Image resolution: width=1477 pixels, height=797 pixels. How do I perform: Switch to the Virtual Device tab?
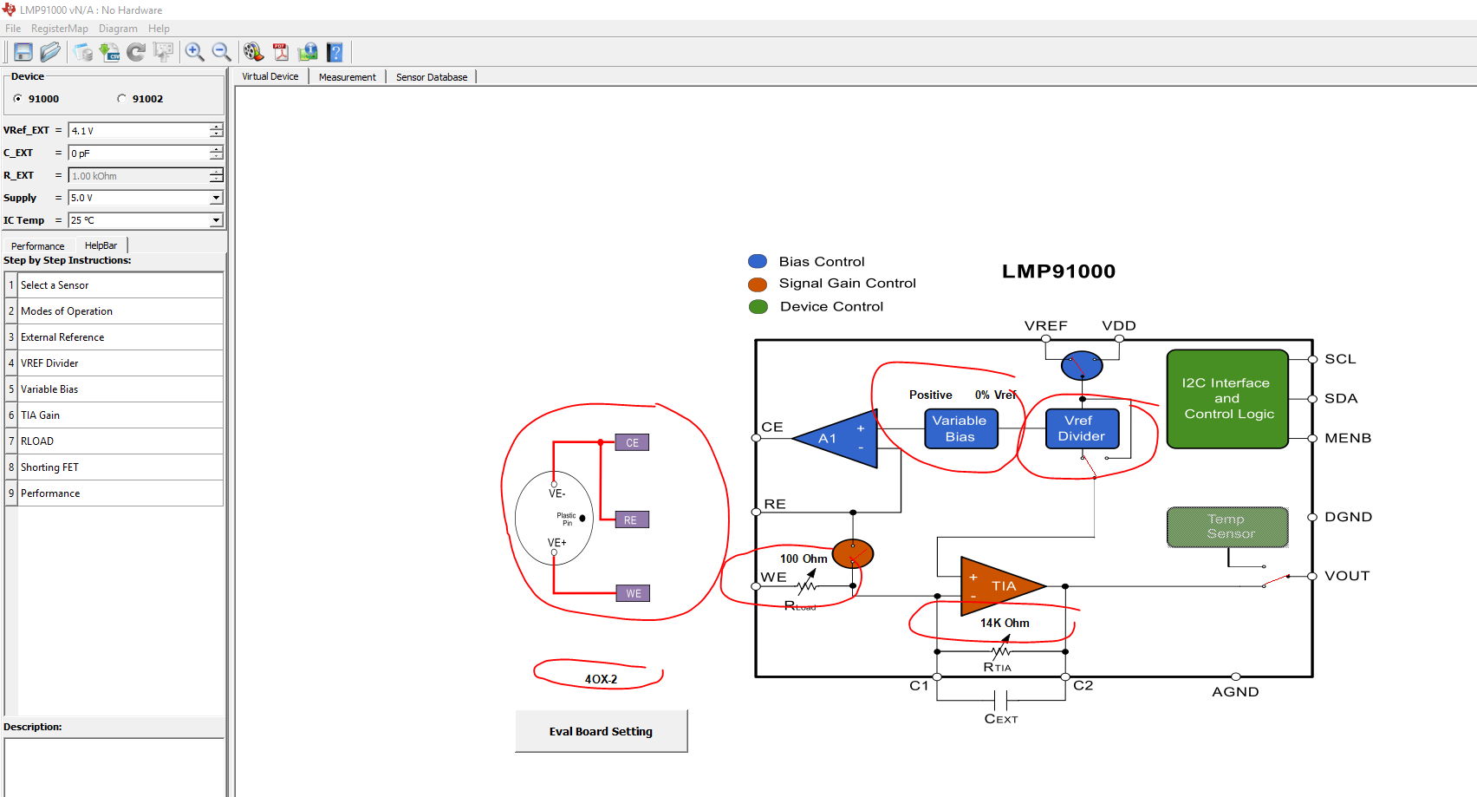[x=270, y=76]
